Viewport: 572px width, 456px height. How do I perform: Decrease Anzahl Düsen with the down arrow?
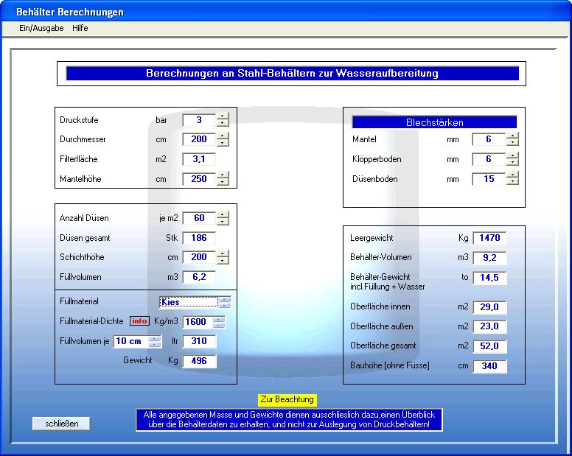pyautogui.click(x=223, y=222)
